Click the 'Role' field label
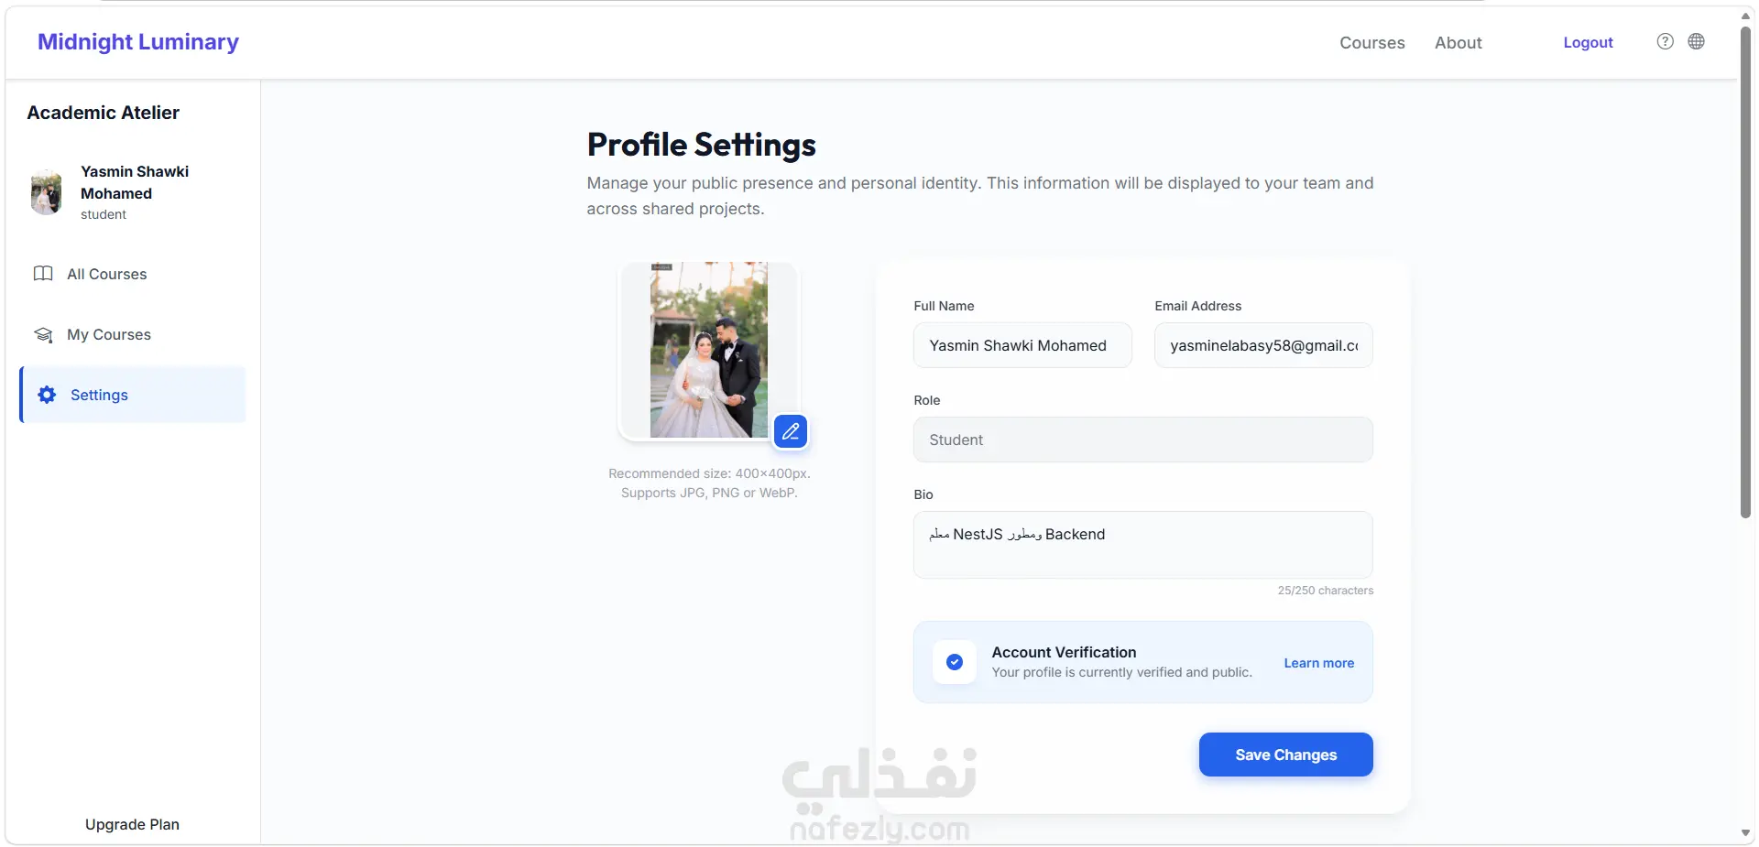Screen dimensions: 1759x847 (x=927, y=400)
